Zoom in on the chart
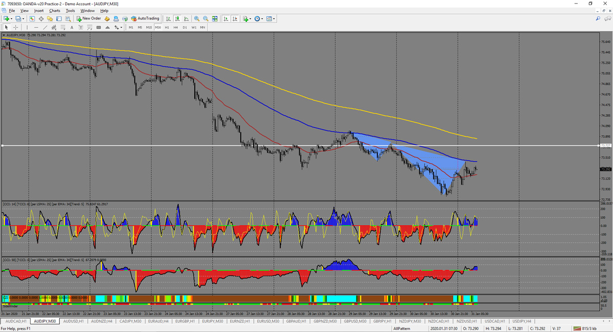Viewport: 613px width, 332px height. coord(197,19)
